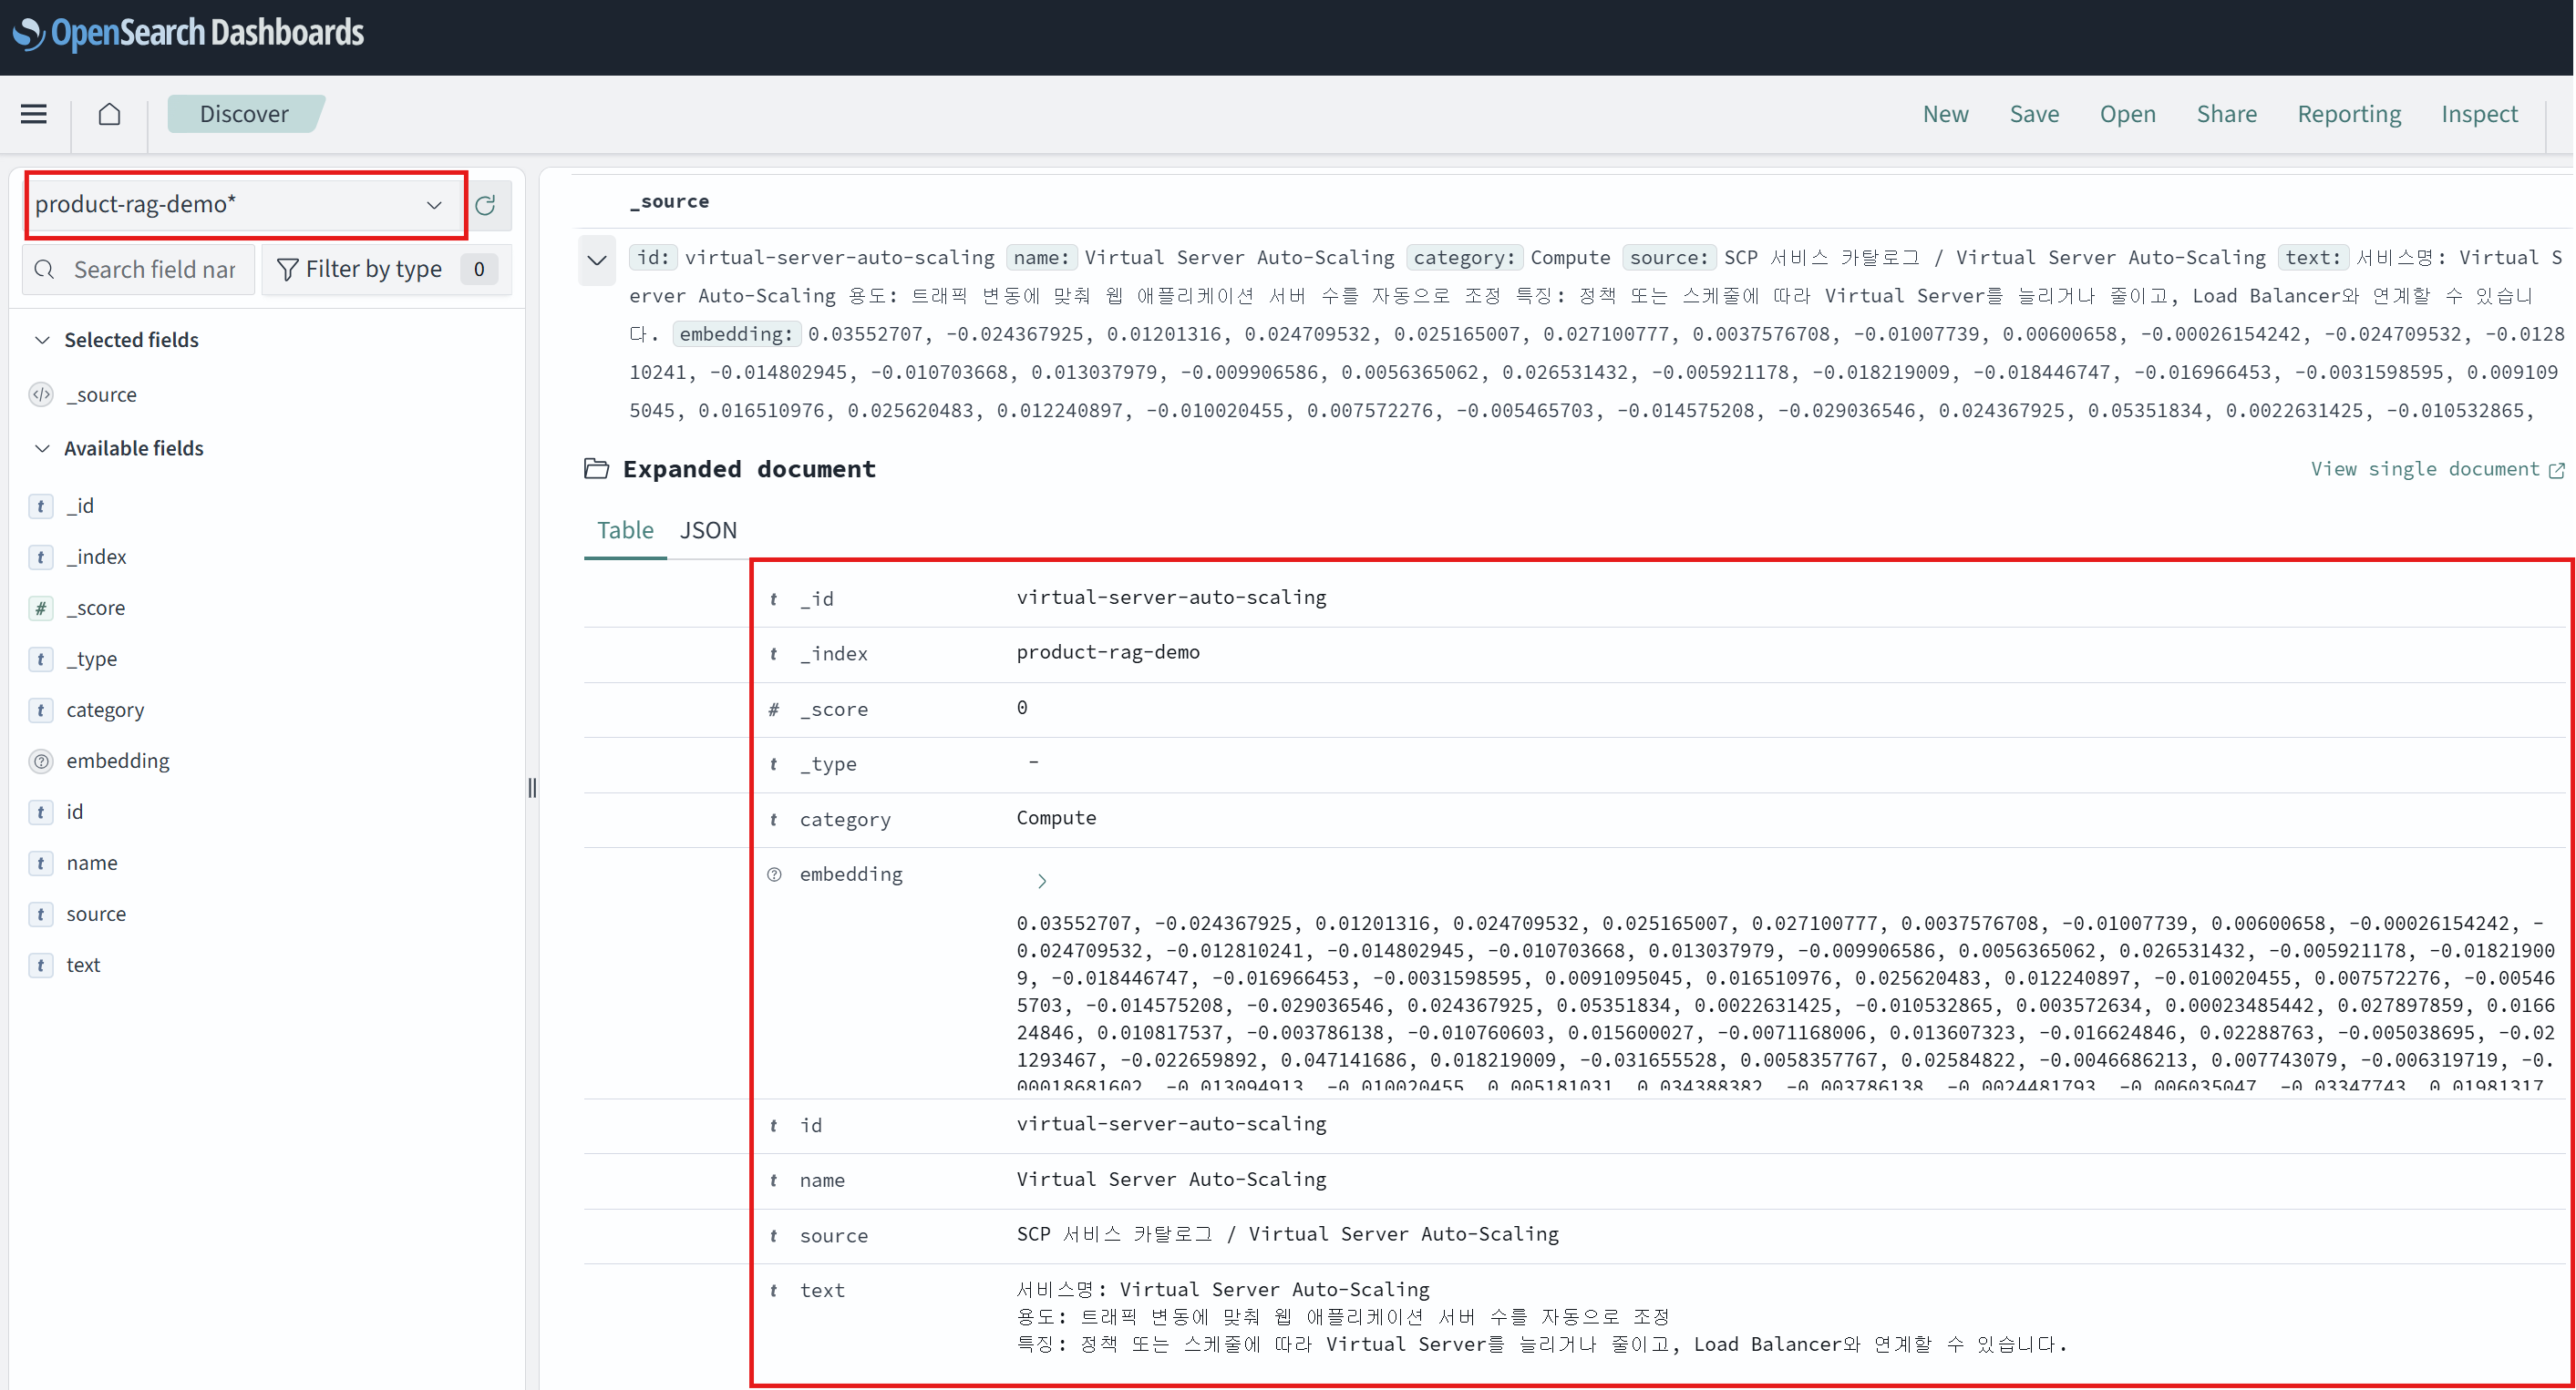
Task: Collapse the expanded document row chevron
Action: (597, 261)
